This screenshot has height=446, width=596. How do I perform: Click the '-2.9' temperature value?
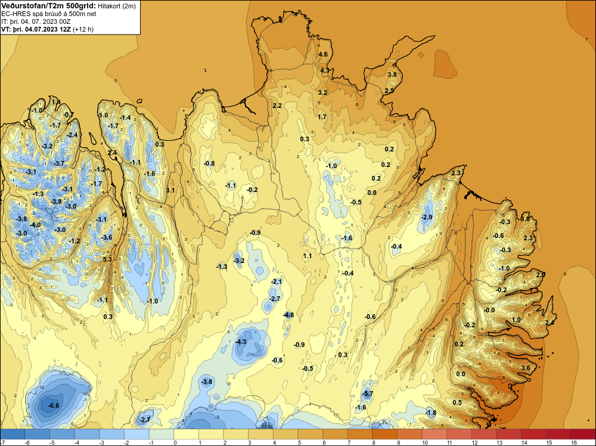coord(427,217)
